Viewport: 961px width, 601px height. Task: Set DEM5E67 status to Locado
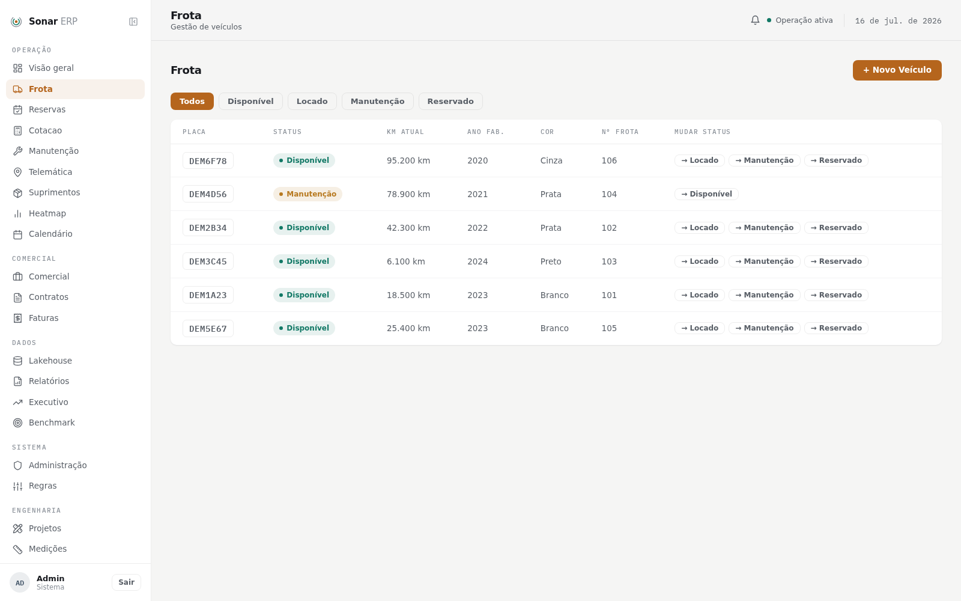pyautogui.click(x=700, y=328)
